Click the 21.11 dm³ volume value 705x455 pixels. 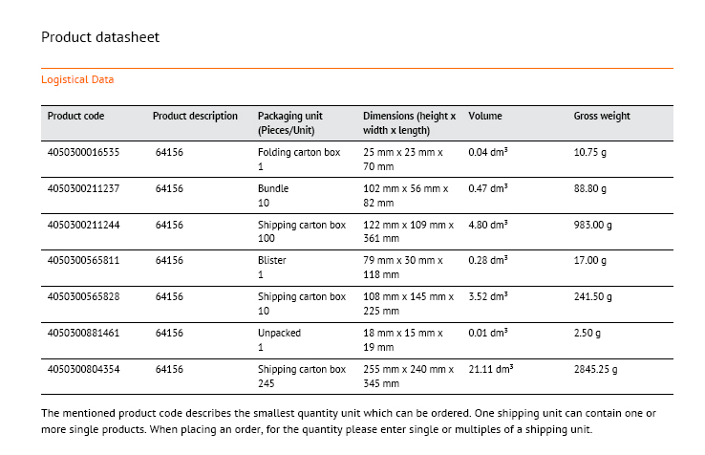pyautogui.click(x=492, y=369)
